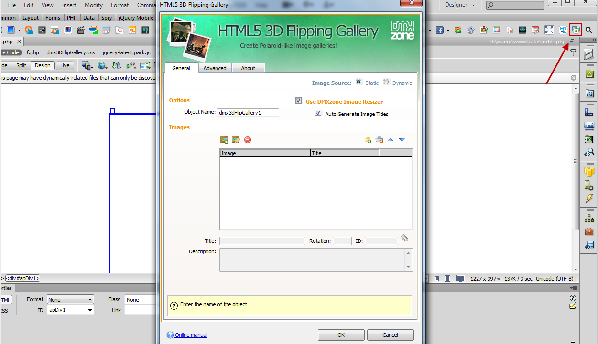Open the General tab
This screenshot has height=344, width=598.
point(181,68)
